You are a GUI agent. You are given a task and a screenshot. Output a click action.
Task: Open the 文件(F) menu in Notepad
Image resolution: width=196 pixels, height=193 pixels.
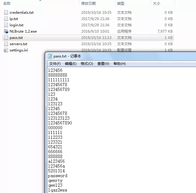55,64
